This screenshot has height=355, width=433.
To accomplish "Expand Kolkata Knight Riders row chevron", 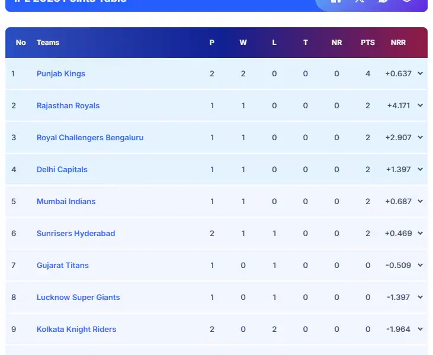I will coord(420,330).
